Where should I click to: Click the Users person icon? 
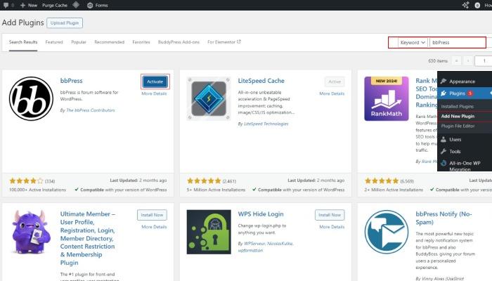(444, 140)
